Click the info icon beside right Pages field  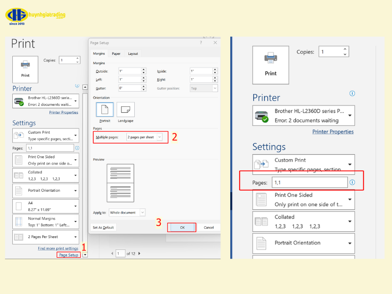(352, 182)
